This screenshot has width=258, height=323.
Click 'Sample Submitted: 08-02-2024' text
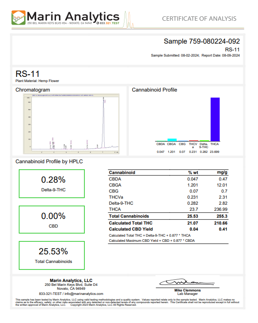(x=175, y=55)
